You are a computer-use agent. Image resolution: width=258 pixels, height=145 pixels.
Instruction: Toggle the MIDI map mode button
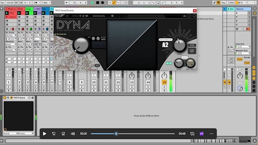coord(232,3)
